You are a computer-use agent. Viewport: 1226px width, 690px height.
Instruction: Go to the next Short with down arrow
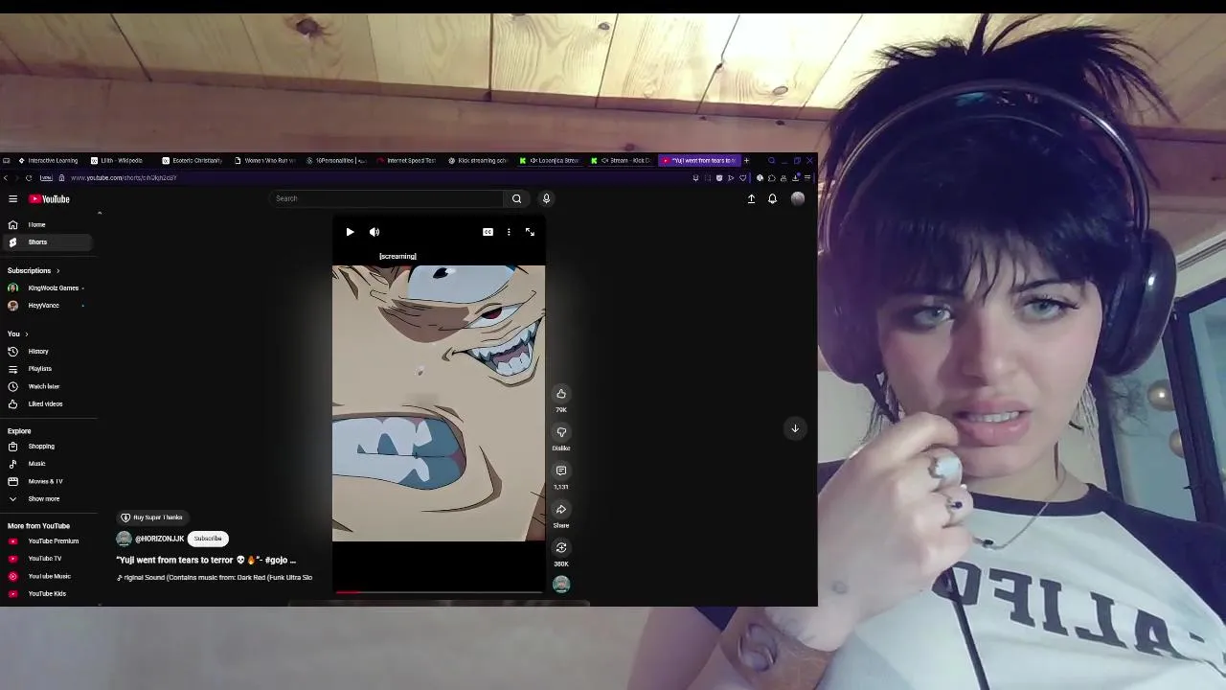click(795, 428)
